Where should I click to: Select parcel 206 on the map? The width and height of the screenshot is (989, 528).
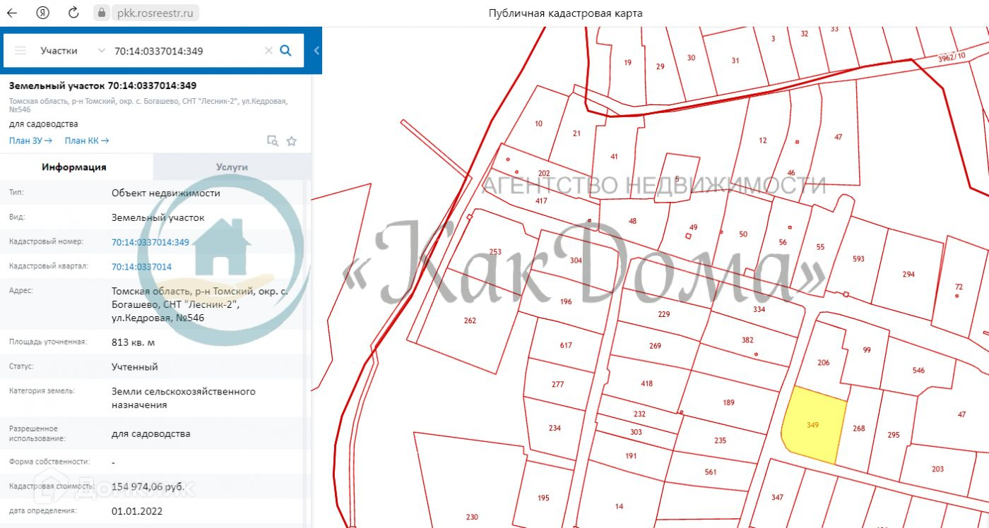pos(823,362)
